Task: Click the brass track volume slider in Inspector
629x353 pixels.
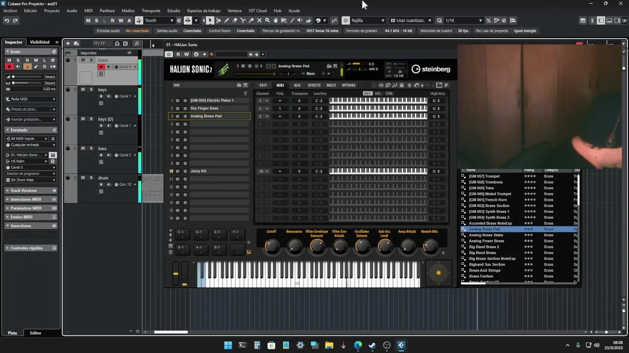Action: pyautogui.click(x=27, y=76)
